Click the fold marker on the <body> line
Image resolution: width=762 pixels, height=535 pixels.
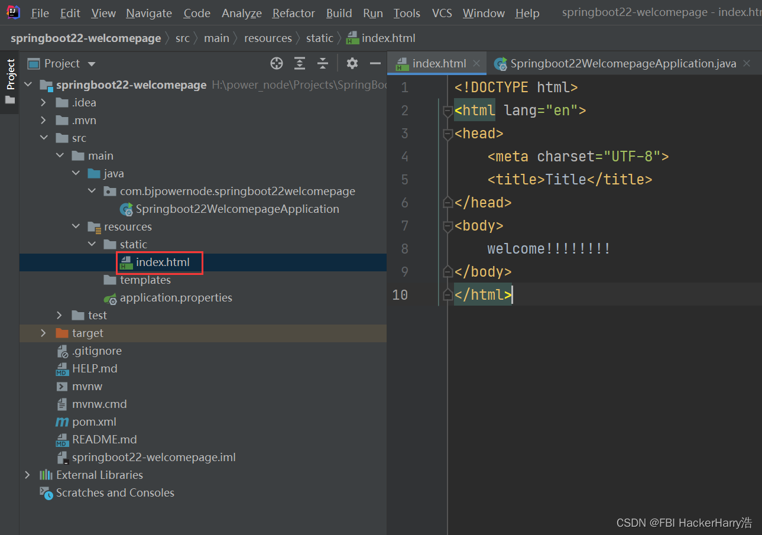(448, 226)
